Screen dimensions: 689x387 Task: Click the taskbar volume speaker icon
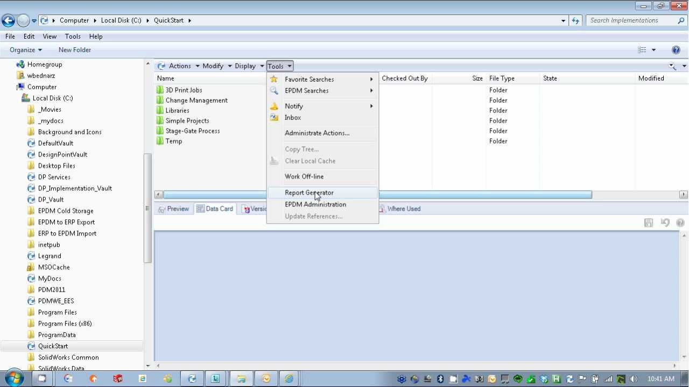[x=634, y=378]
